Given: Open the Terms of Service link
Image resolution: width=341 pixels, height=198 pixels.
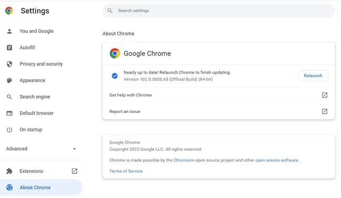Looking at the screenshot, I should tap(126, 171).
